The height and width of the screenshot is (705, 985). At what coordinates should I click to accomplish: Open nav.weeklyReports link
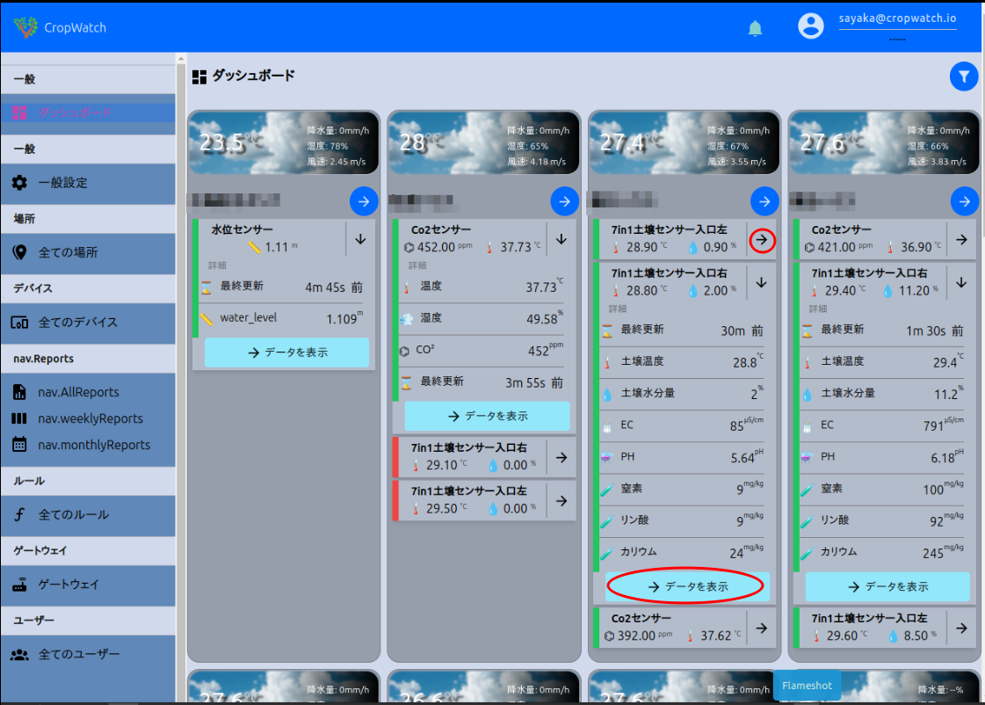[90, 418]
